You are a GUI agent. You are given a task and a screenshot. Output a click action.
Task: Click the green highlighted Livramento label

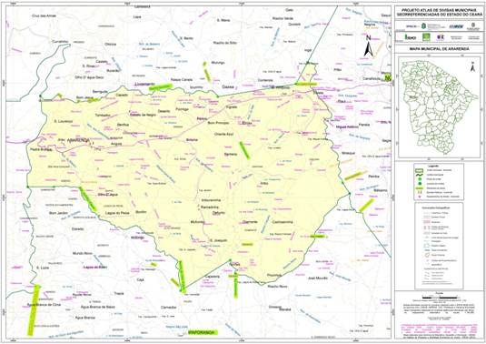tap(144, 84)
